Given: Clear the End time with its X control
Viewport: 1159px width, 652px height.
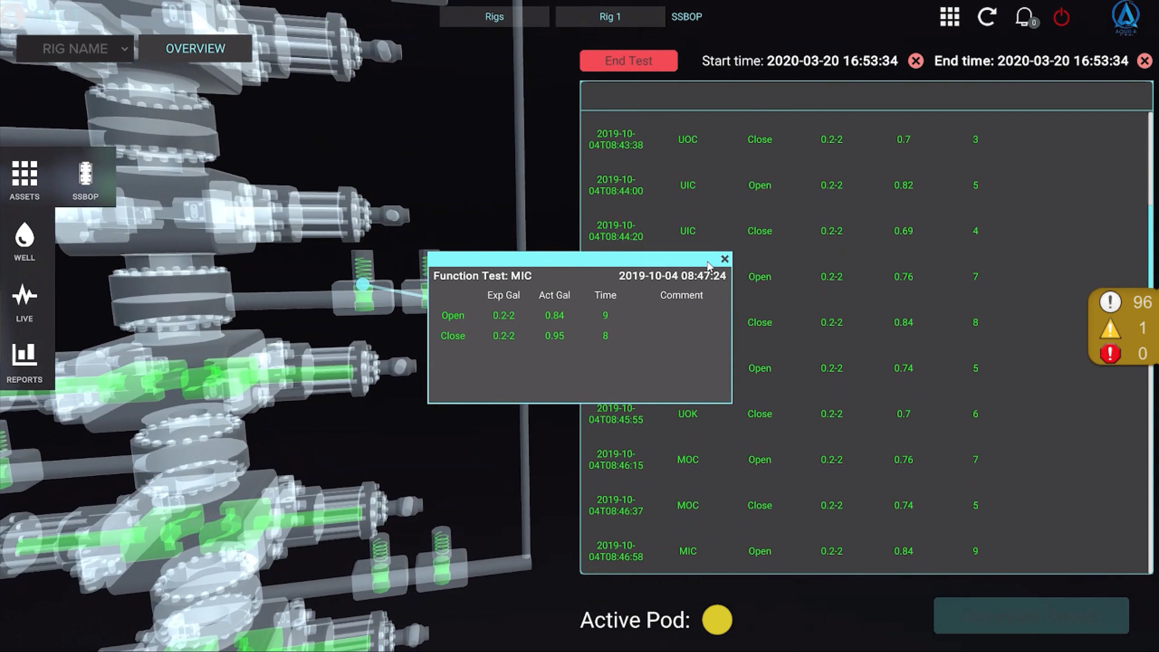Looking at the screenshot, I should pyautogui.click(x=1145, y=61).
